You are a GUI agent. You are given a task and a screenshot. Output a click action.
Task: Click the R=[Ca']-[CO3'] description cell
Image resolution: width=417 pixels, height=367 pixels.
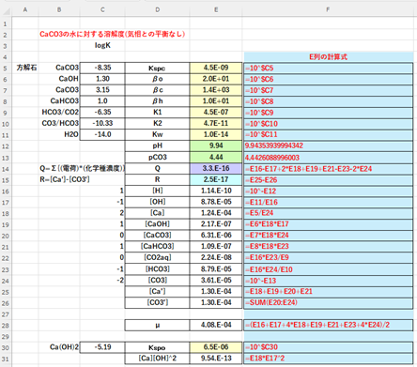[x=65, y=180]
